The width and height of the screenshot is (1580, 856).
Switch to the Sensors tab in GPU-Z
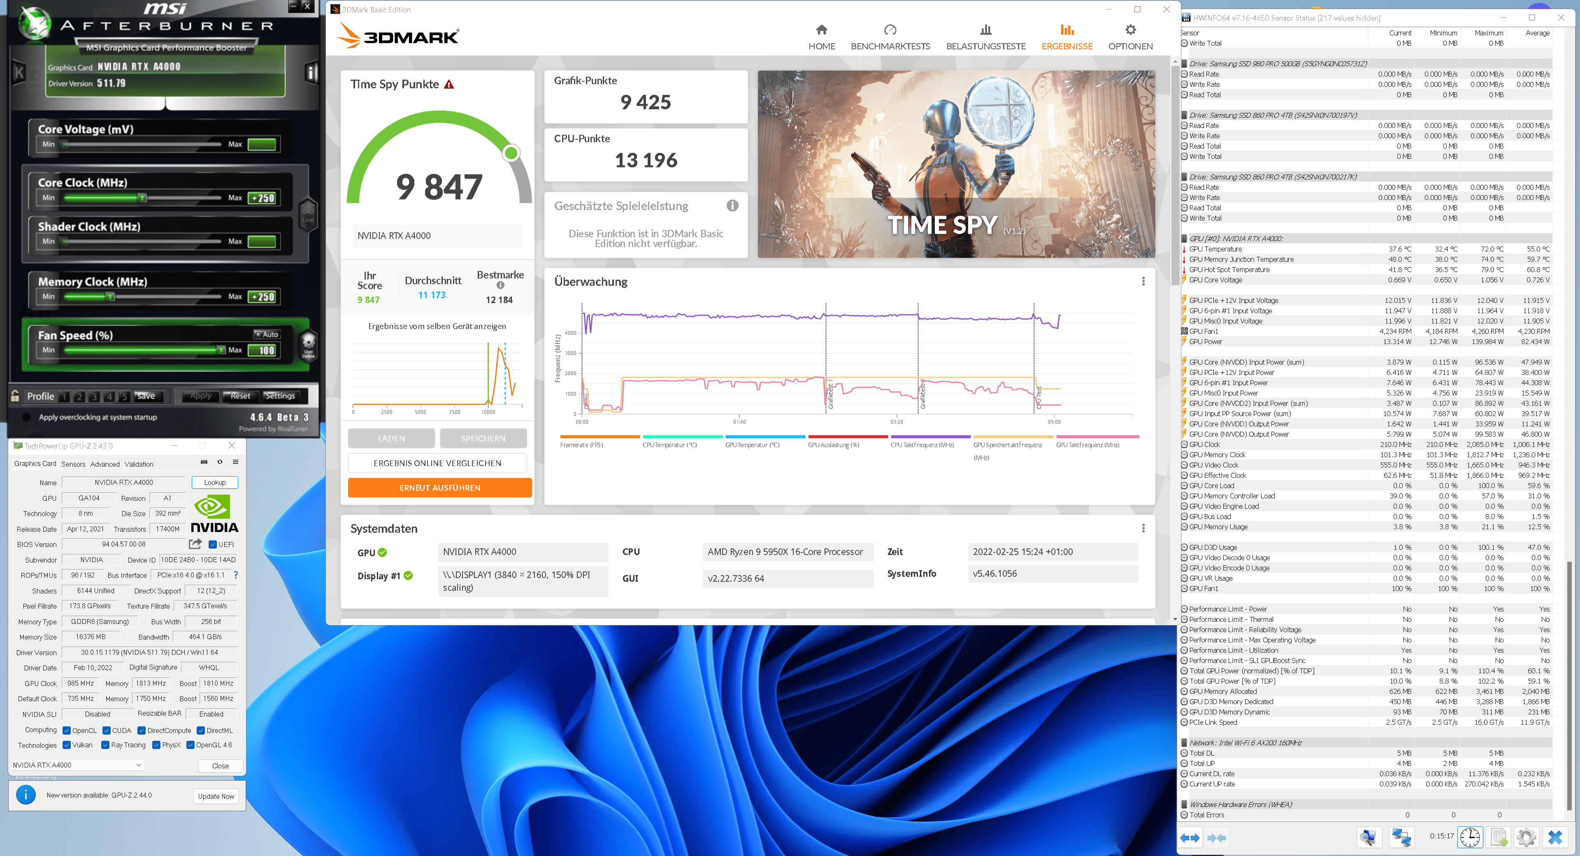coord(73,464)
